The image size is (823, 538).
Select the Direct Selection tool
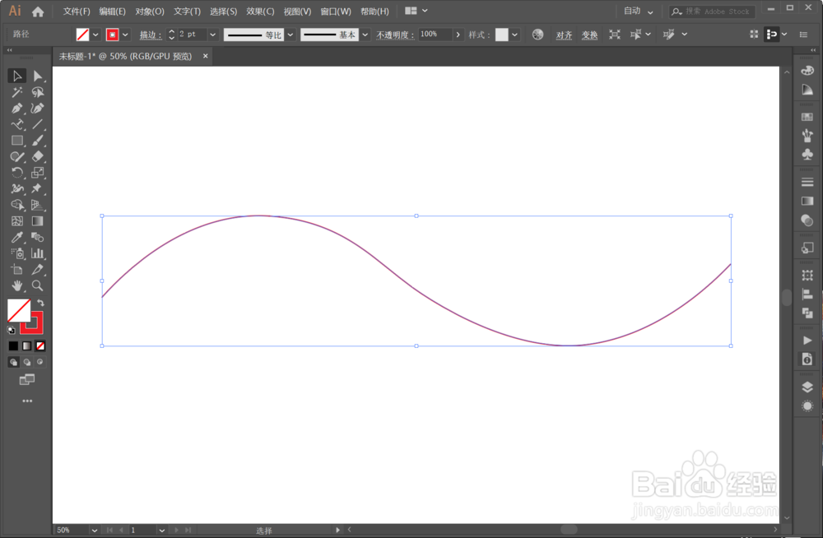(x=37, y=77)
